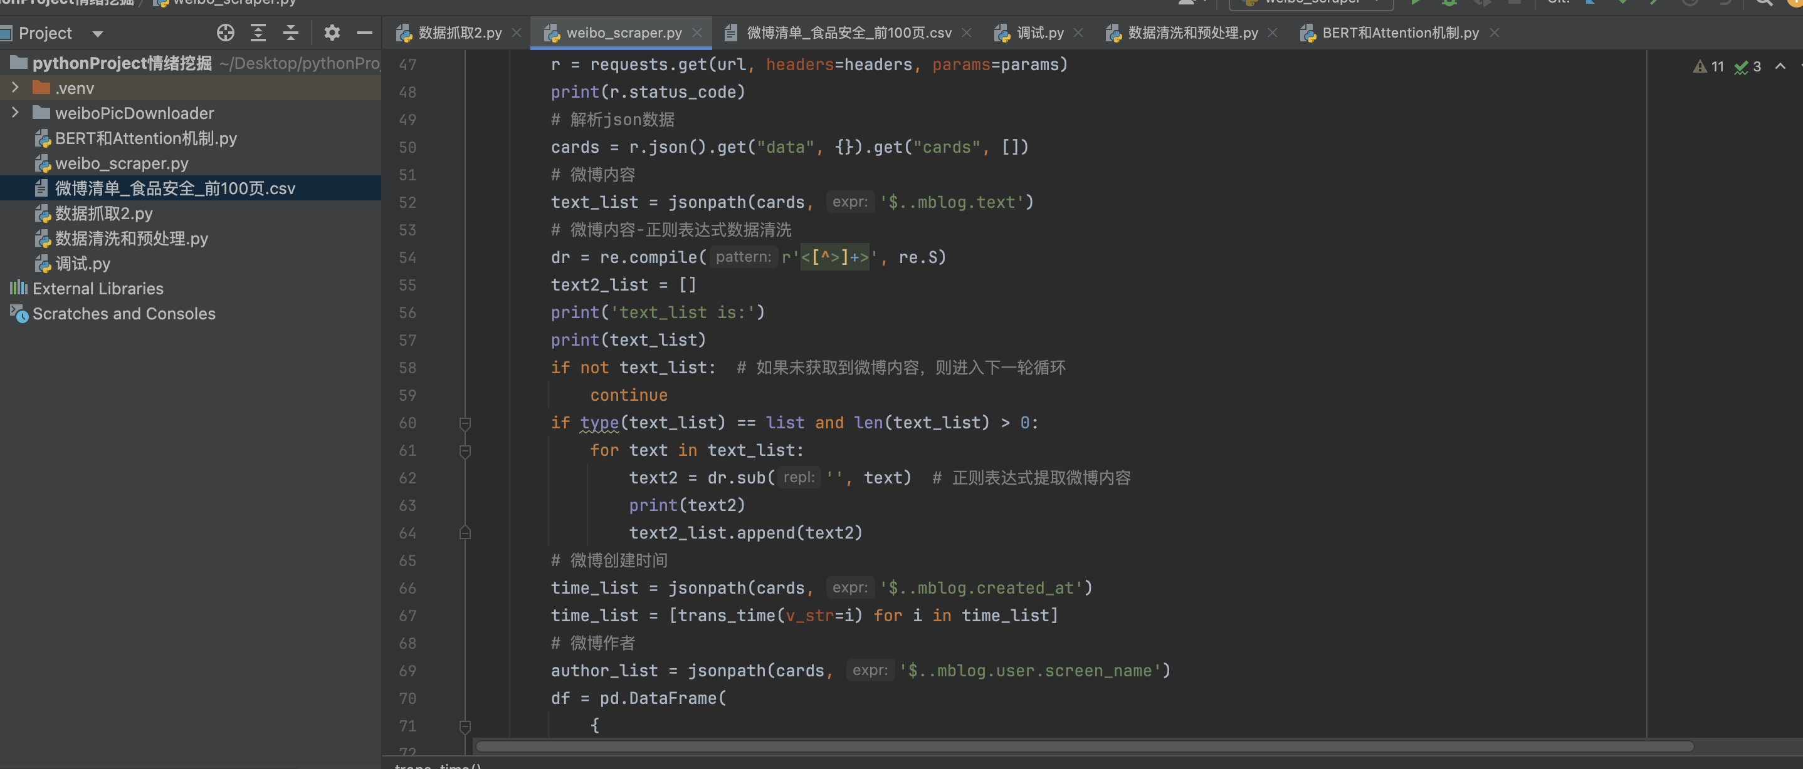The width and height of the screenshot is (1803, 769).
Task: Click the 'pattern:' hint on line 54
Action: tap(744, 257)
